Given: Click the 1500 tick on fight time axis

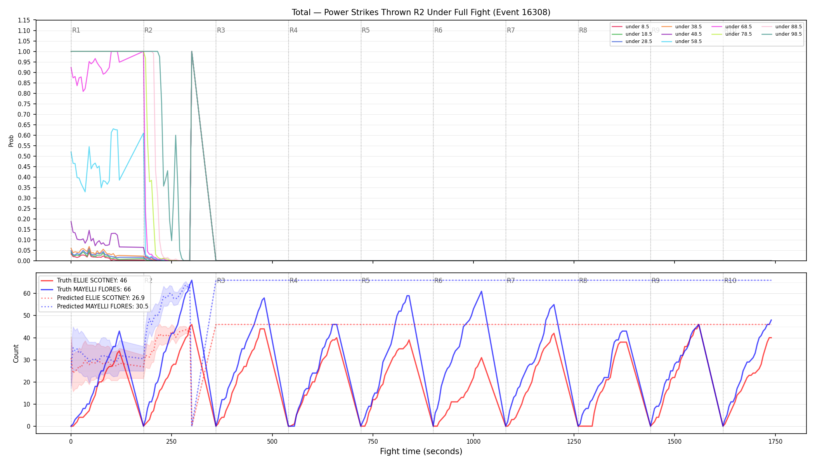Looking at the screenshot, I should pyautogui.click(x=675, y=441).
